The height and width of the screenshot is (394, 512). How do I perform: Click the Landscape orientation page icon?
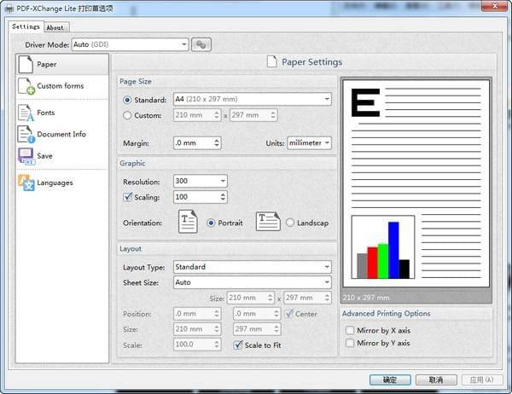click(x=268, y=223)
